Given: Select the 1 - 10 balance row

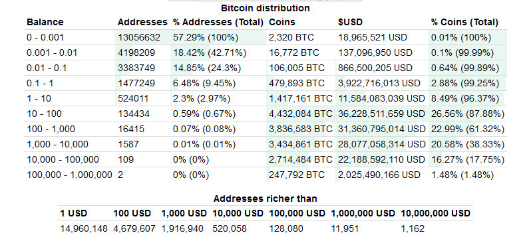Looking at the screenshot, I should tap(265, 99).
